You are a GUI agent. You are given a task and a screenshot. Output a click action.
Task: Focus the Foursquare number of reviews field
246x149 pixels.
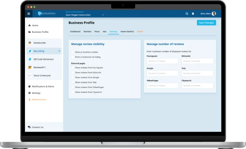pyautogui.click(x=162, y=61)
